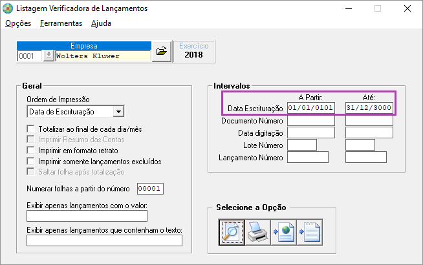Click Documento Número A Partir field

[311, 120]
